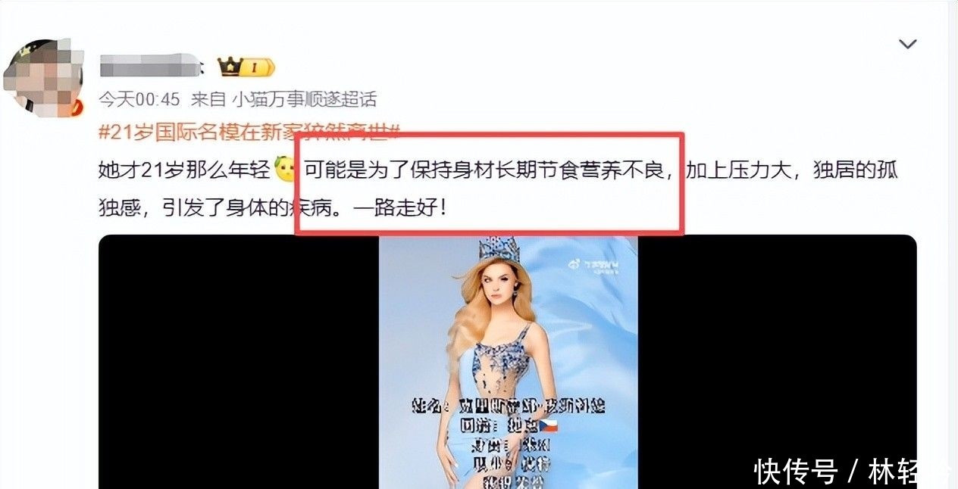Open the 今天00:45 timestamp link
Viewport: 958px width, 489px height.
pyautogui.click(x=139, y=99)
